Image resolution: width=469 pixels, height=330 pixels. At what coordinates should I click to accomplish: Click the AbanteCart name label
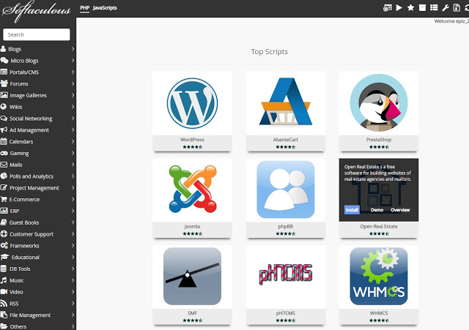coord(286,140)
